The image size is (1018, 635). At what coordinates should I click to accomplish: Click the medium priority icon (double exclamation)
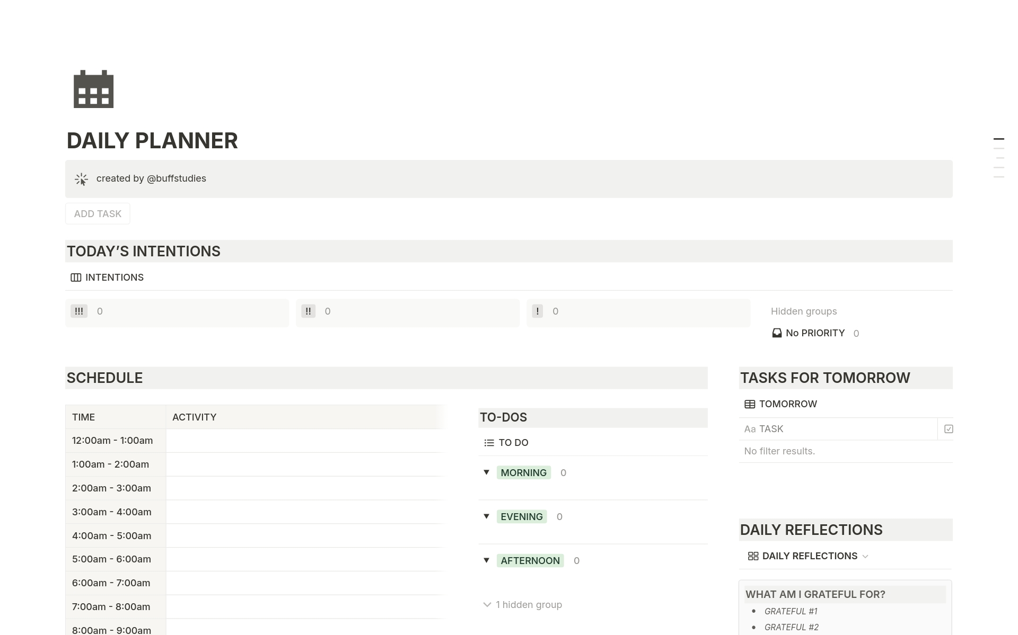[x=309, y=311]
